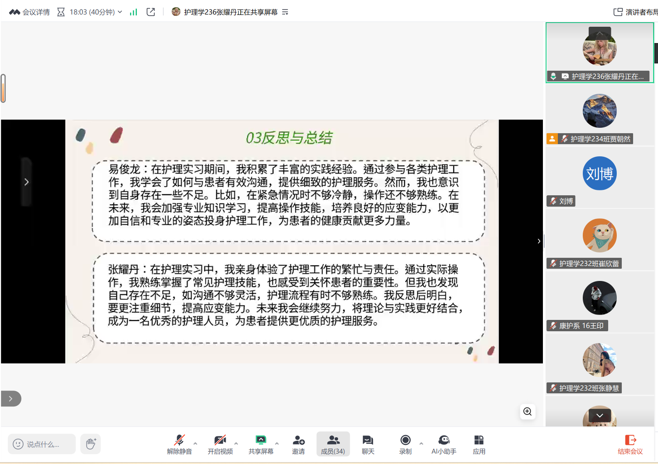Click the 结束会议 end meeting button
The image size is (658, 464).
630,444
